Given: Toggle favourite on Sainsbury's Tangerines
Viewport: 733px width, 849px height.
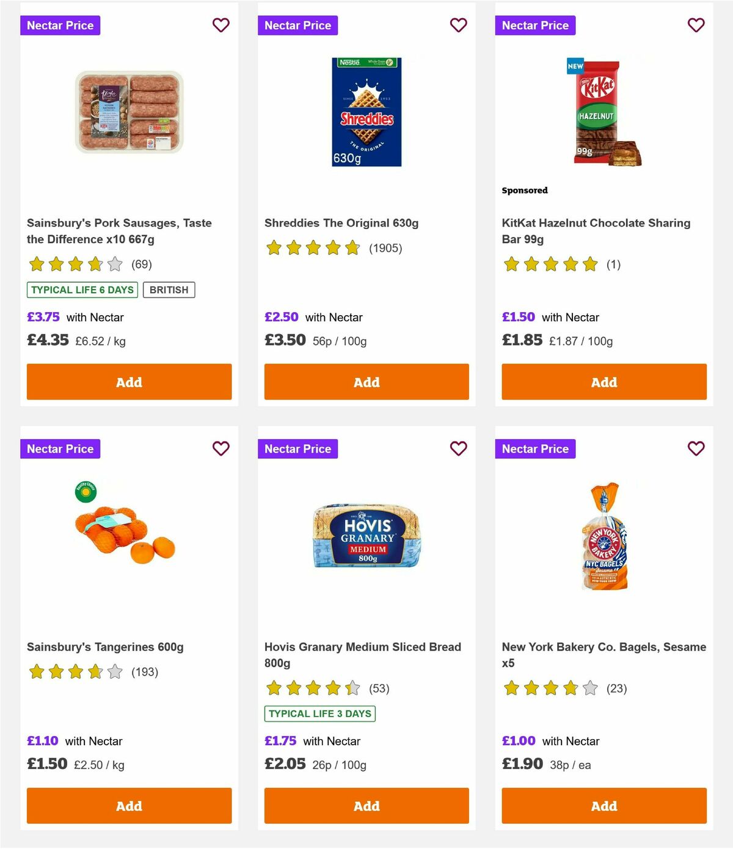Looking at the screenshot, I should tap(221, 448).
